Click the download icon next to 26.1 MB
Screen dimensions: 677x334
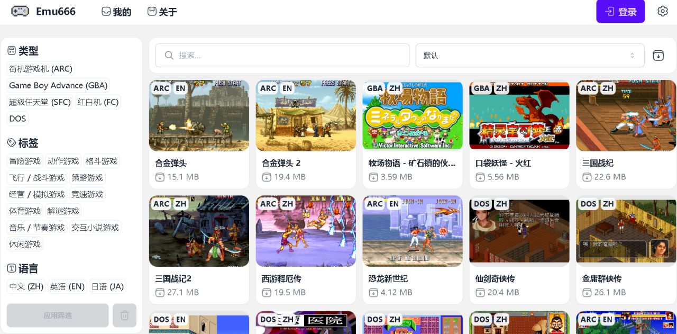click(587, 293)
